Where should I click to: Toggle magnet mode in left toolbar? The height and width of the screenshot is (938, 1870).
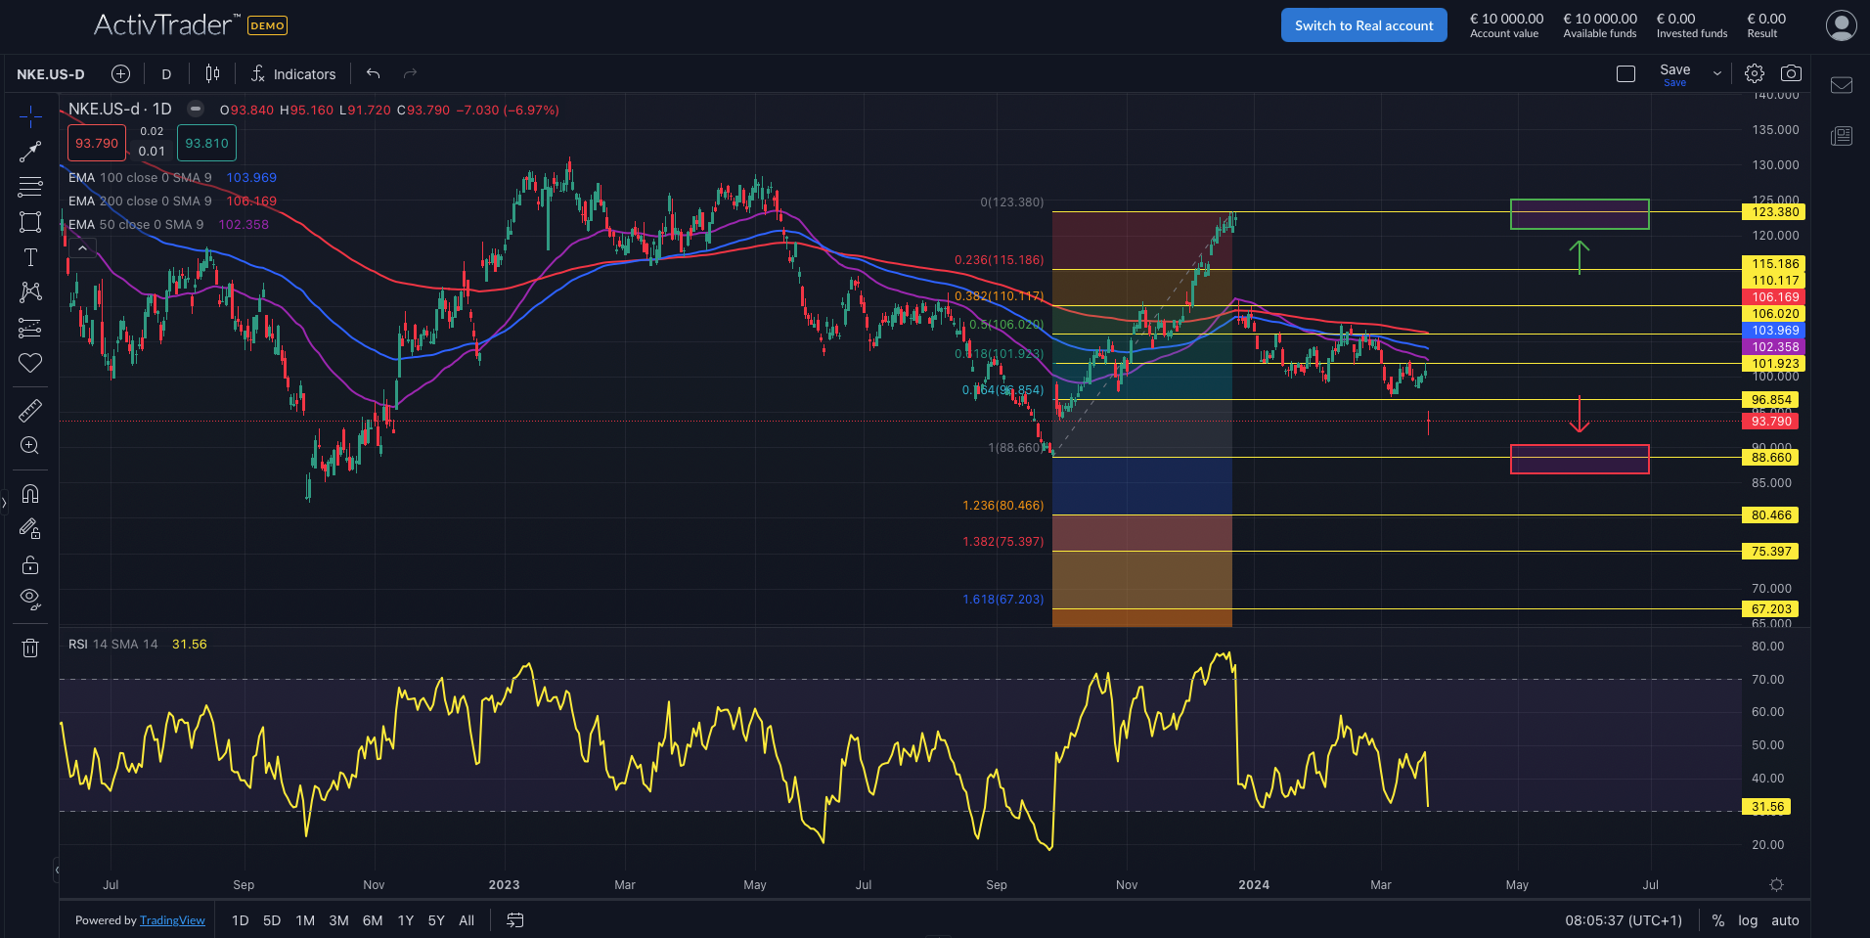coord(30,493)
